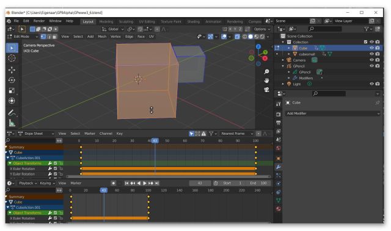Open the Object properties orange square tab

pos(279,158)
